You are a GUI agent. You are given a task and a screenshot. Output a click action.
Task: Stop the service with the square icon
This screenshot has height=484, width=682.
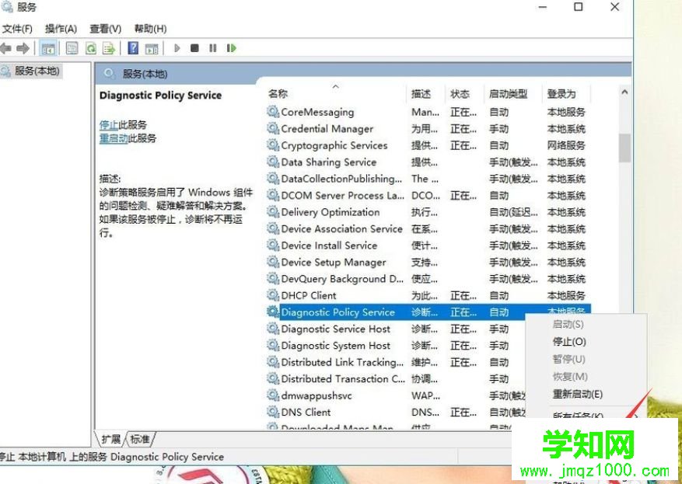click(x=194, y=47)
